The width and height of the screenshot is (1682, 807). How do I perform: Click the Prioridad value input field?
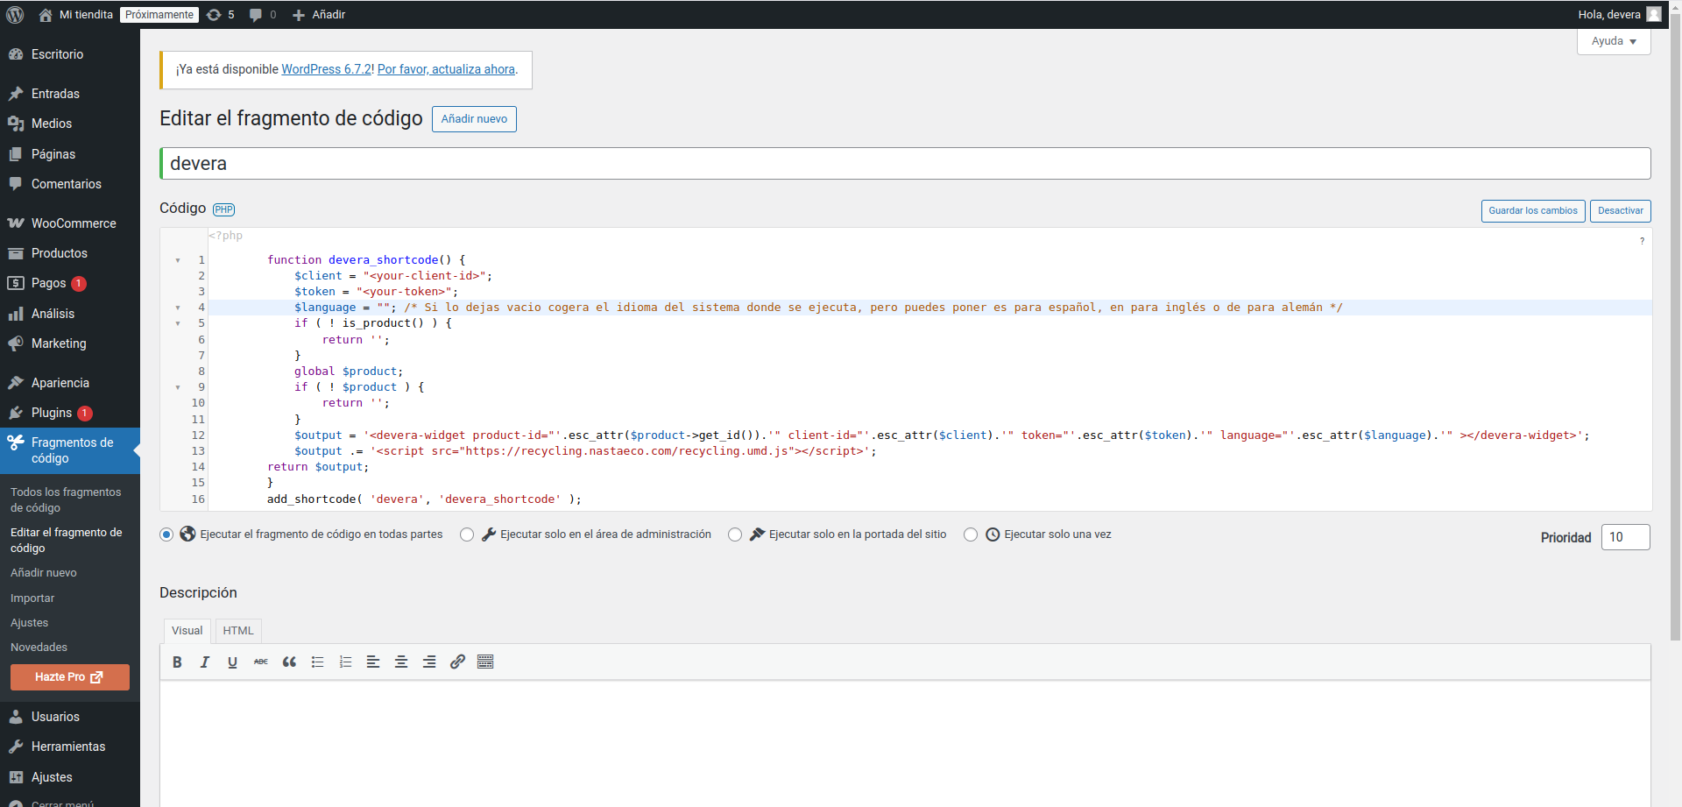point(1625,537)
